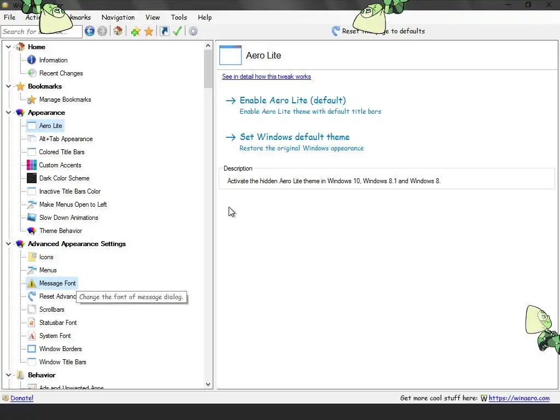Open the View menu
The image size is (560, 420).
tap(153, 17)
